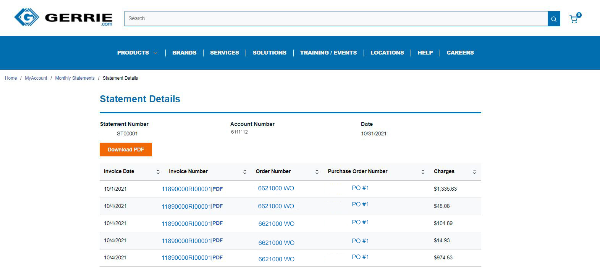Sort by Charges column arrows
This screenshot has width=600, height=267.
[474, 172]
